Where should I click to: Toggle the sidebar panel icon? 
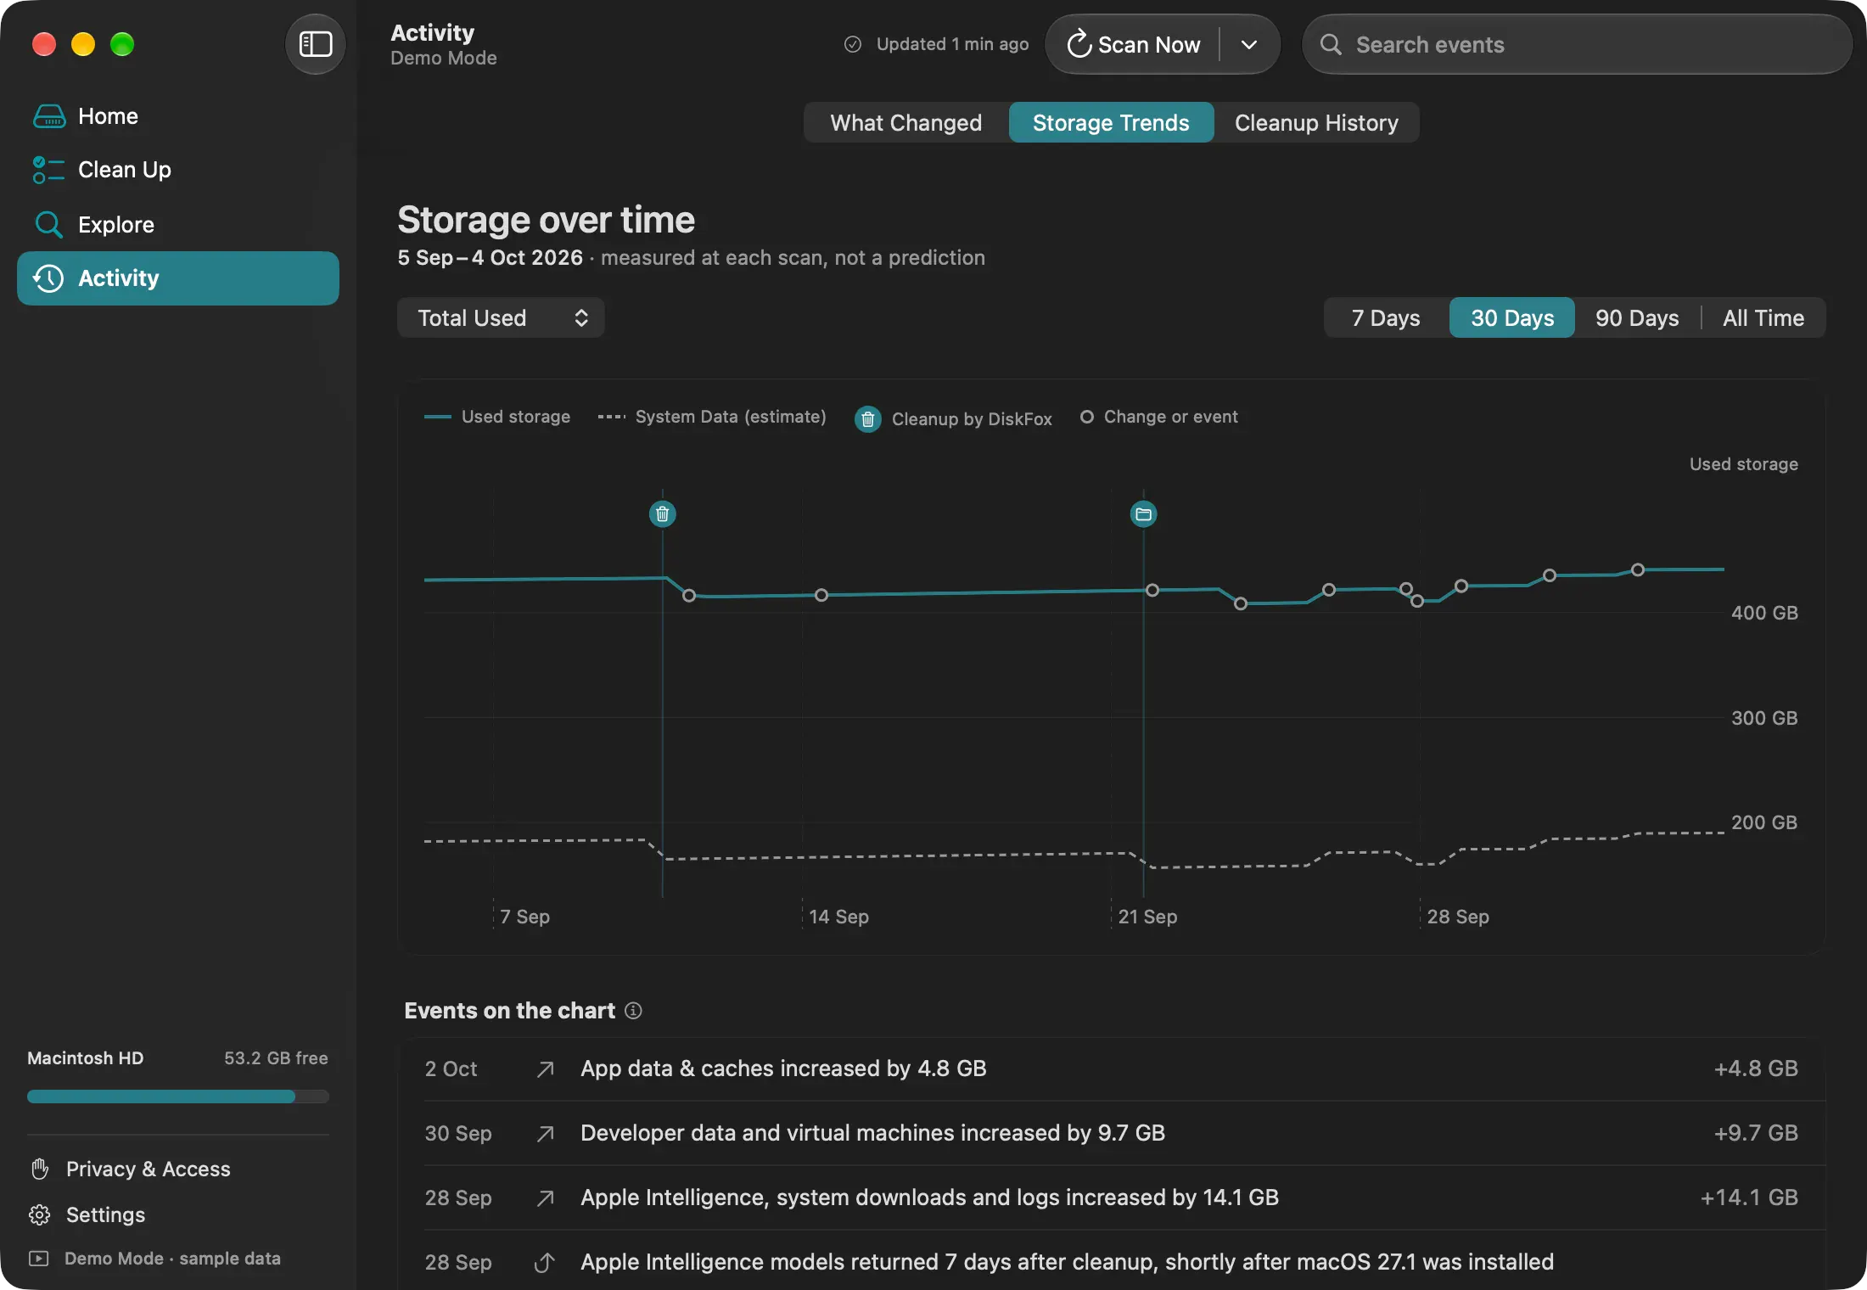pos(315,44)
